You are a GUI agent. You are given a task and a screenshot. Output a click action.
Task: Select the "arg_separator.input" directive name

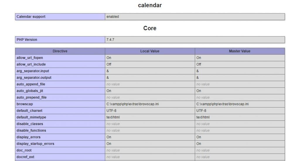tap(33, 71)
